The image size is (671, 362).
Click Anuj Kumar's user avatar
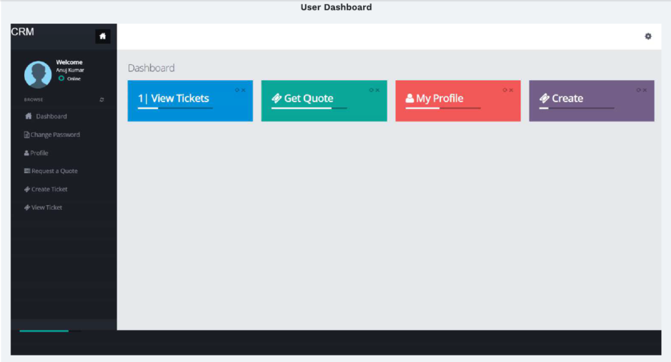coord(37,74)
